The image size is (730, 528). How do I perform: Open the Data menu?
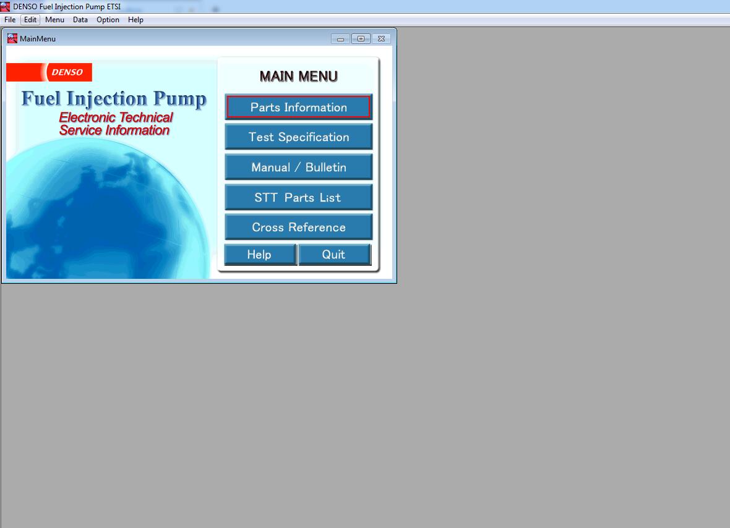click(x=80, y=20)
